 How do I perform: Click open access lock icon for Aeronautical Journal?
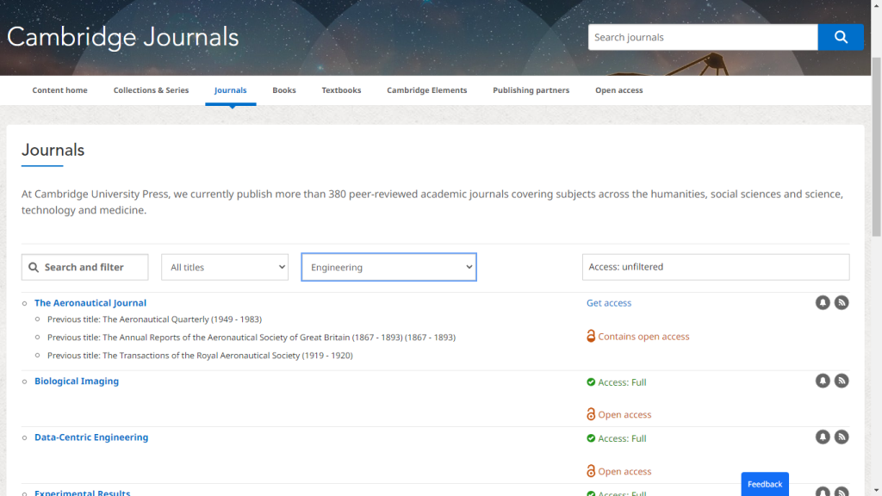[x=591, y=336]
